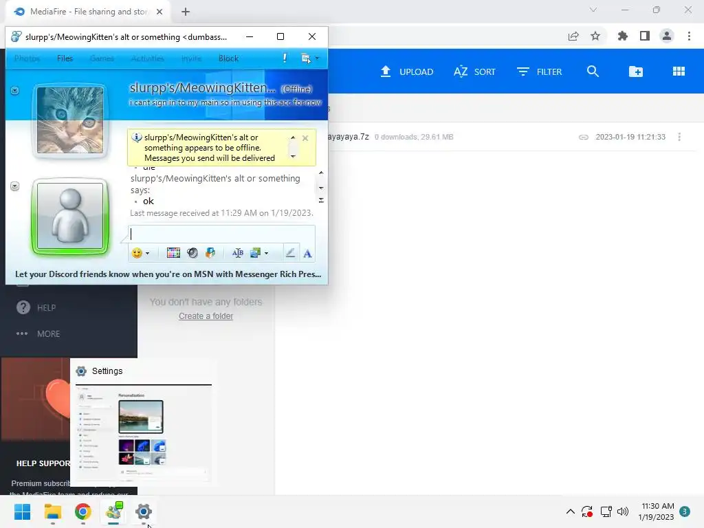The image size is (704, 528).
Task: Open notification center badge
Action: tap(685, 511)
